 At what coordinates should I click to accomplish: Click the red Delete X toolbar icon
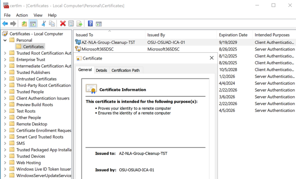(x=63, y=24)
